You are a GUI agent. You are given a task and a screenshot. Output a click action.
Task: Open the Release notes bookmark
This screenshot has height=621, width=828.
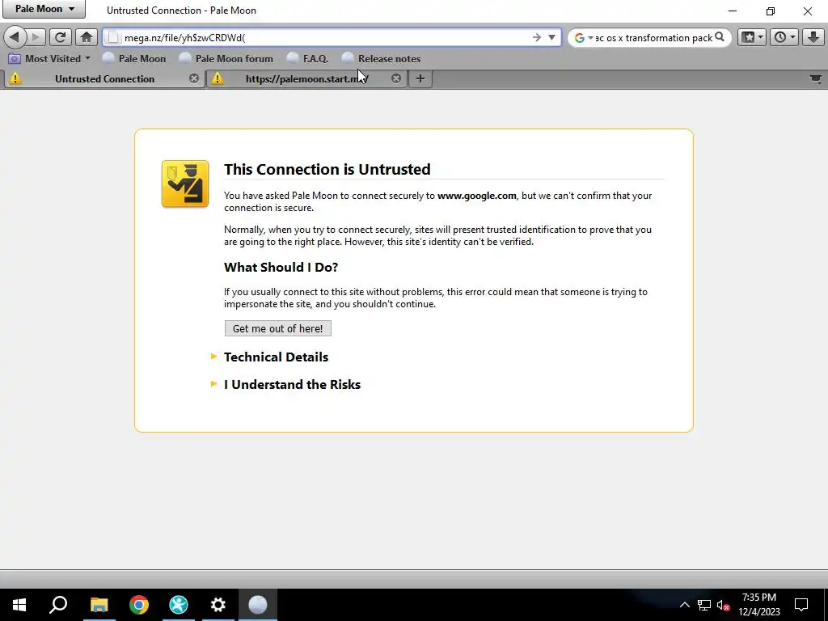coord(382,58)
